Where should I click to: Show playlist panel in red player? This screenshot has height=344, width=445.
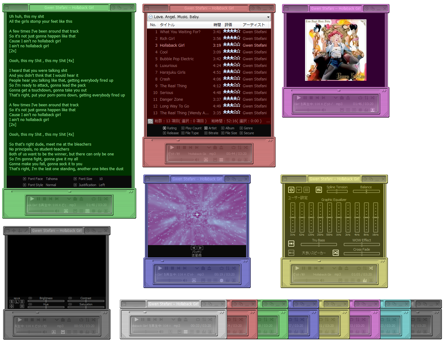pyautogui.click(x=221, y=160)
